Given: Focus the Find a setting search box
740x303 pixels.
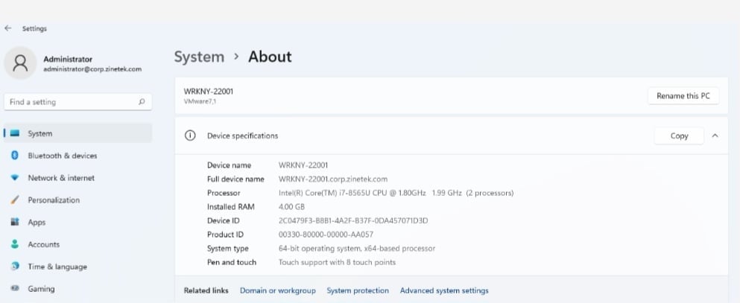Looking at the screenshot, I should pyautogui.click(x=78, y=102).
